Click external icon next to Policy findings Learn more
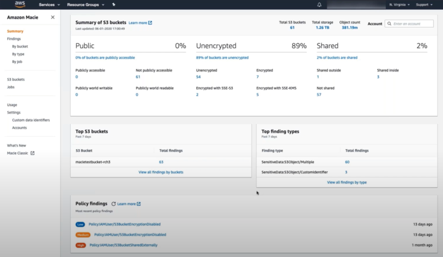Viewport: 443px width, 257px height. click(138, 204)
